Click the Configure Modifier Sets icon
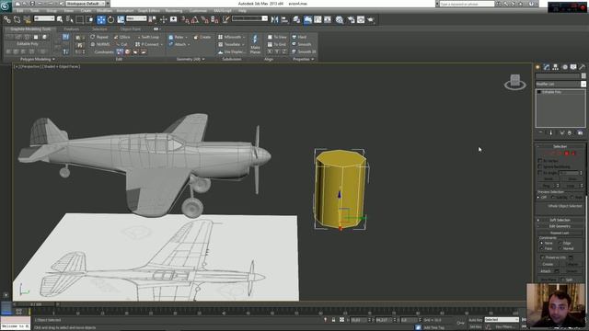This screenshot has height=331, width=589. [581, 132]
